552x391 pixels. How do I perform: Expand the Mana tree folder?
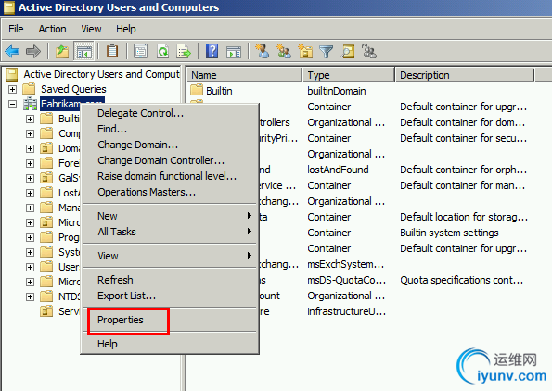[31, 208]
